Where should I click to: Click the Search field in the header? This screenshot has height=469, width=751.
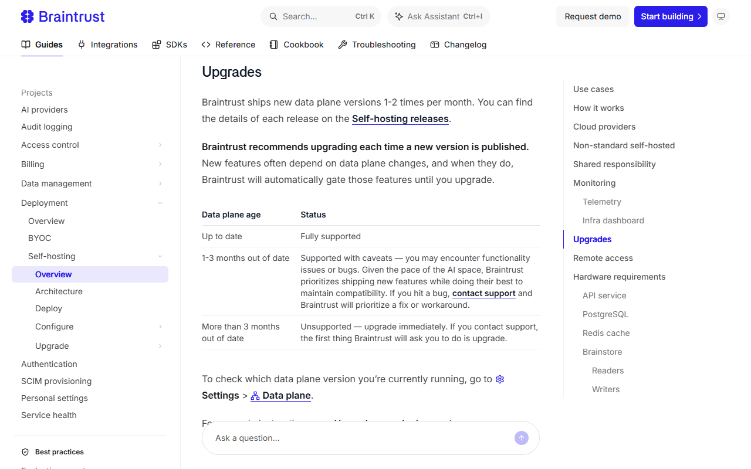point(321,16)
